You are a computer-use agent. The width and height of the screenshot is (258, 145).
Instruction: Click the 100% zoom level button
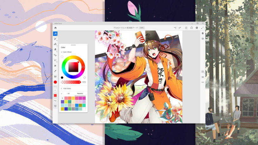click(x=142, y=28)
